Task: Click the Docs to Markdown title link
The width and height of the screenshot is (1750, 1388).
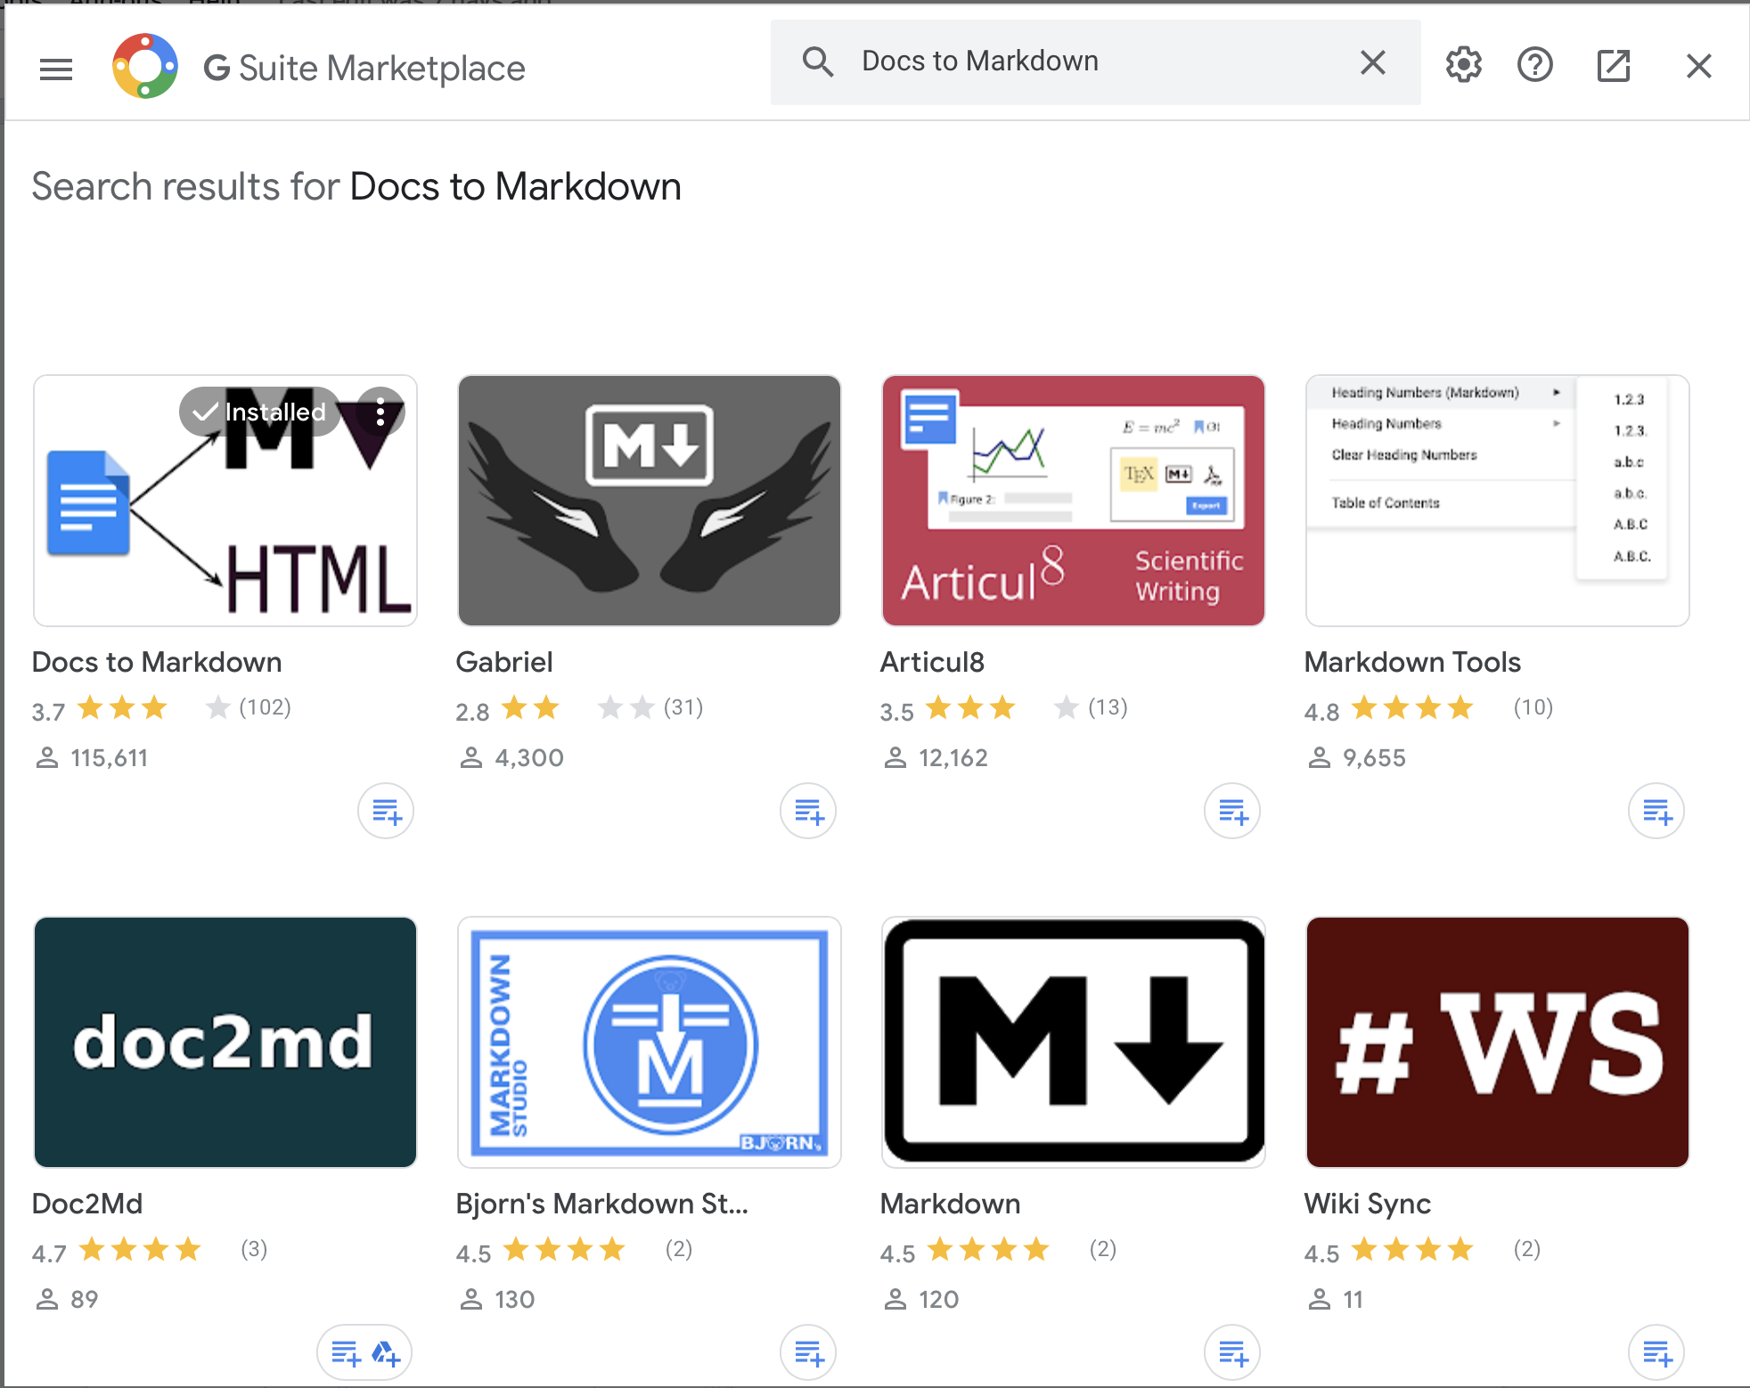Action: (157, 662)
